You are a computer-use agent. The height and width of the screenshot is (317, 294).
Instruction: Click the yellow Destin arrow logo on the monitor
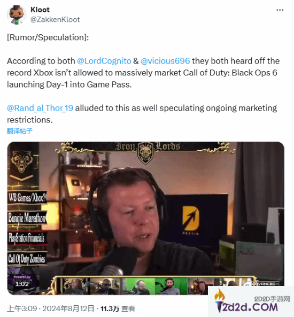tap(190, 219)
